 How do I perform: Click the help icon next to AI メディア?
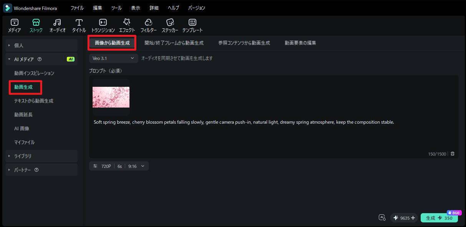click(40, 59)
